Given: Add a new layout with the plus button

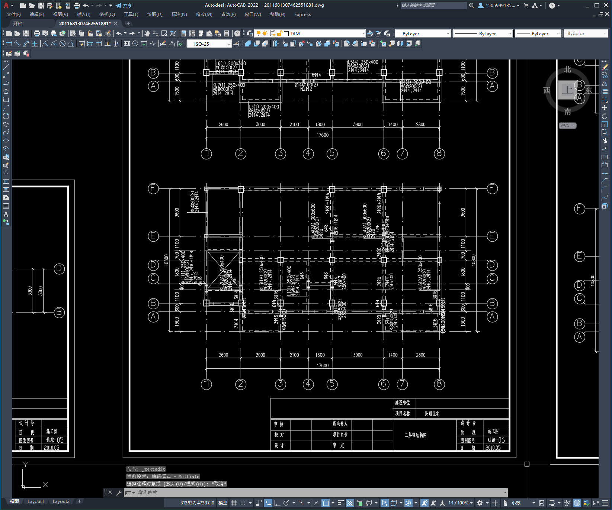Looking at the screenshot, I should (x=79, y=501).
